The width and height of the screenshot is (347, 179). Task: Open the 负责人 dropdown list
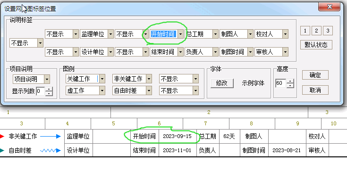[216, 52]
